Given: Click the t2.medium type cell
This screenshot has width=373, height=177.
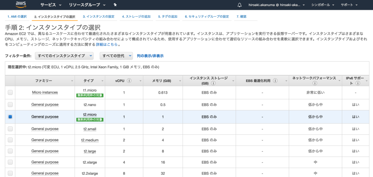Looking at the screenshot, I should click(x=90, y=140).
